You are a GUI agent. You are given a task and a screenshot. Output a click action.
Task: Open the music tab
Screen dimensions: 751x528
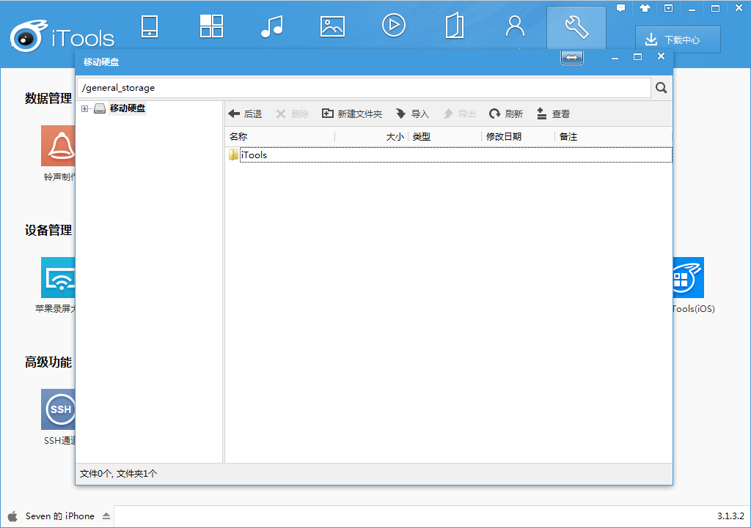pos(272,26)
